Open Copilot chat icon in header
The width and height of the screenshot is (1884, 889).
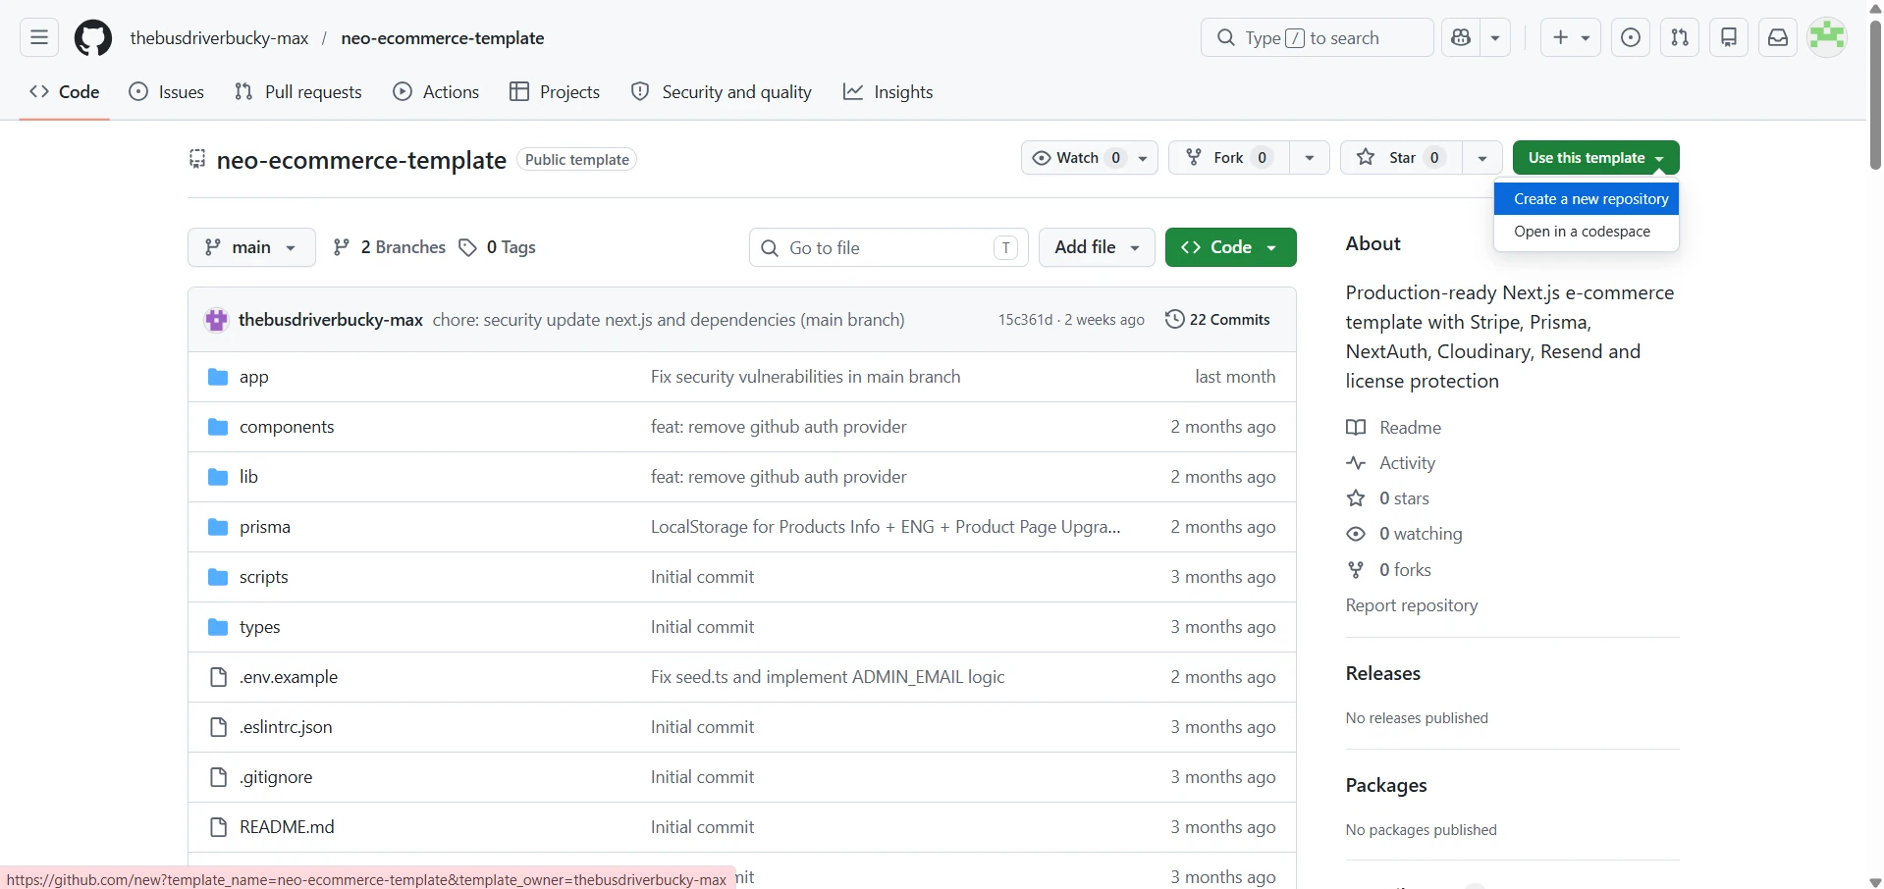click(1461, 38)
